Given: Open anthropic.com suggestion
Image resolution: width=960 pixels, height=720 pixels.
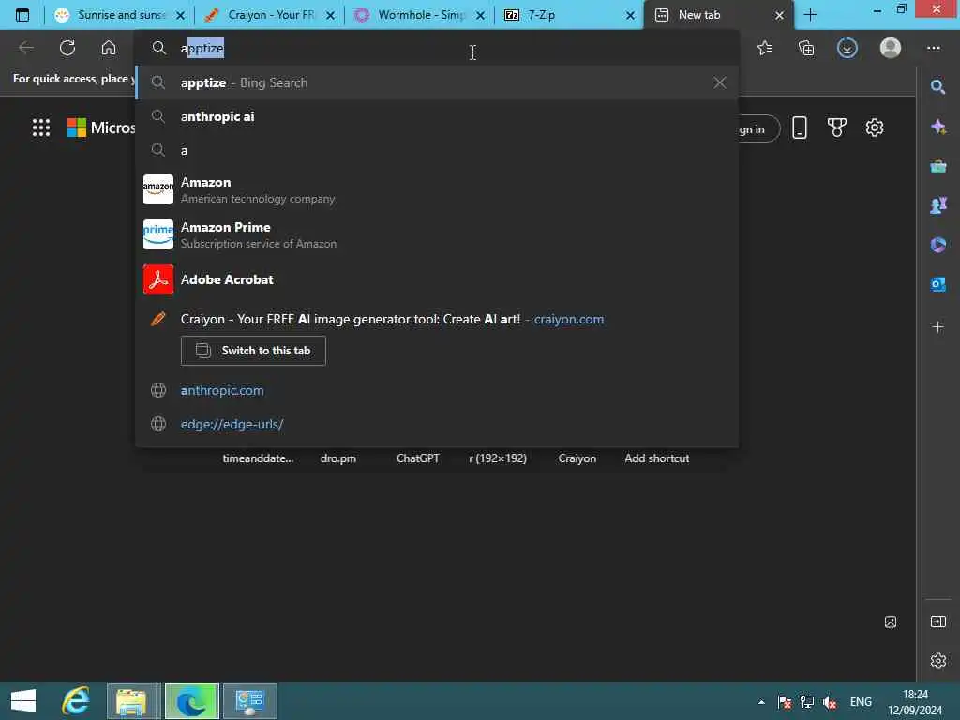Looking at the screenshot, I should [x=437, y=390].
